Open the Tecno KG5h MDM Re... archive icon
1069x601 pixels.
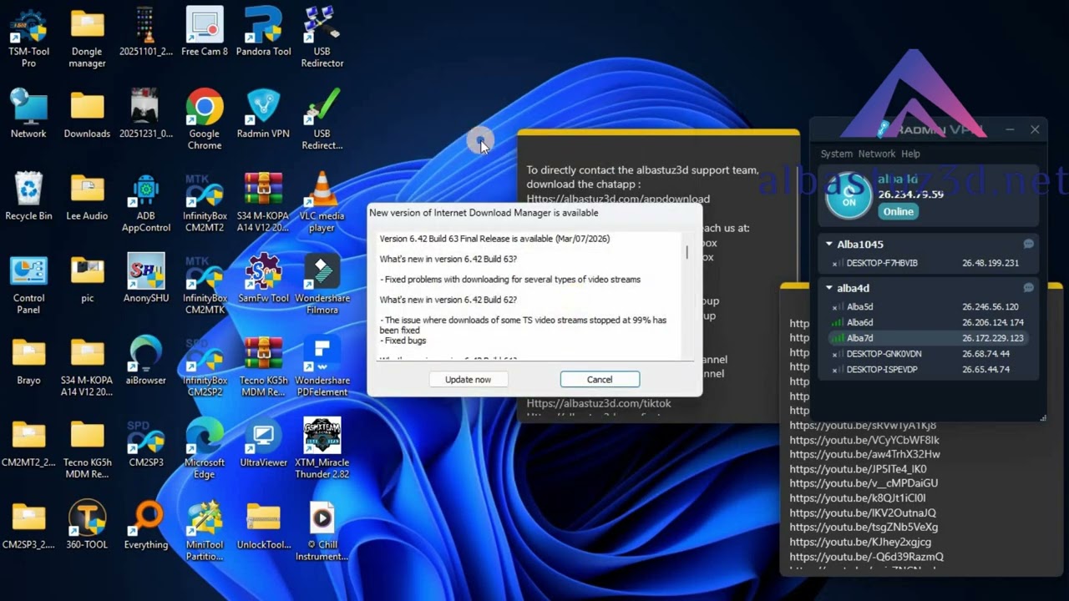[x=263, y=366]
